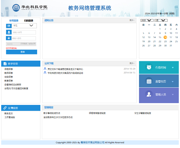The height and width of the screenshot is (148, 180).
Task: Switch to the 扫码登录 tab
Action: [29, 21]
